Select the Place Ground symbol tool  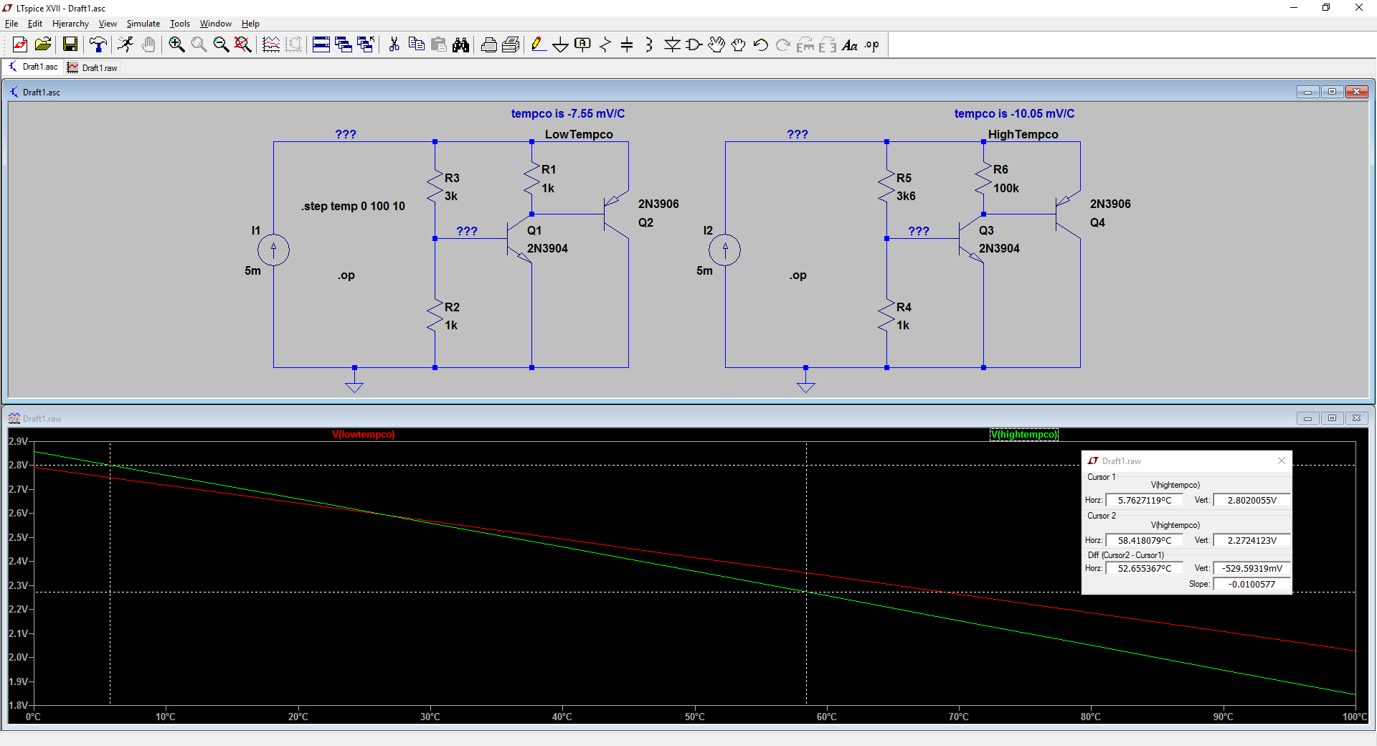(560, 44)
